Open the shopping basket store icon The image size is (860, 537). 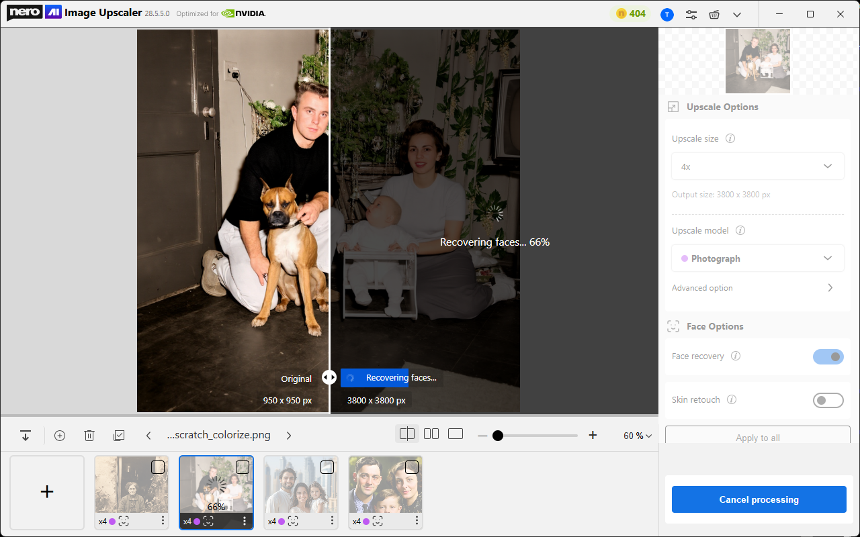click(x=714, y=14)
